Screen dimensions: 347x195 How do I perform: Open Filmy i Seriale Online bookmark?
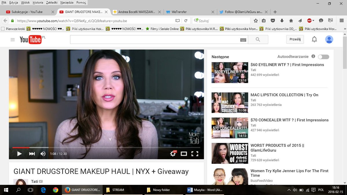click(162, 29)
